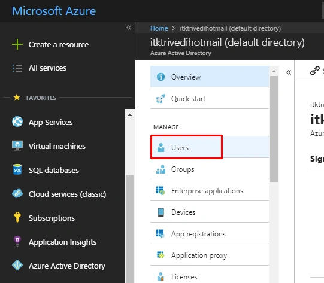The width and height of the screenshot is (324, 283).
Task: Click the favorites scrollbar up arrow
Action: (x=129, y=115)
